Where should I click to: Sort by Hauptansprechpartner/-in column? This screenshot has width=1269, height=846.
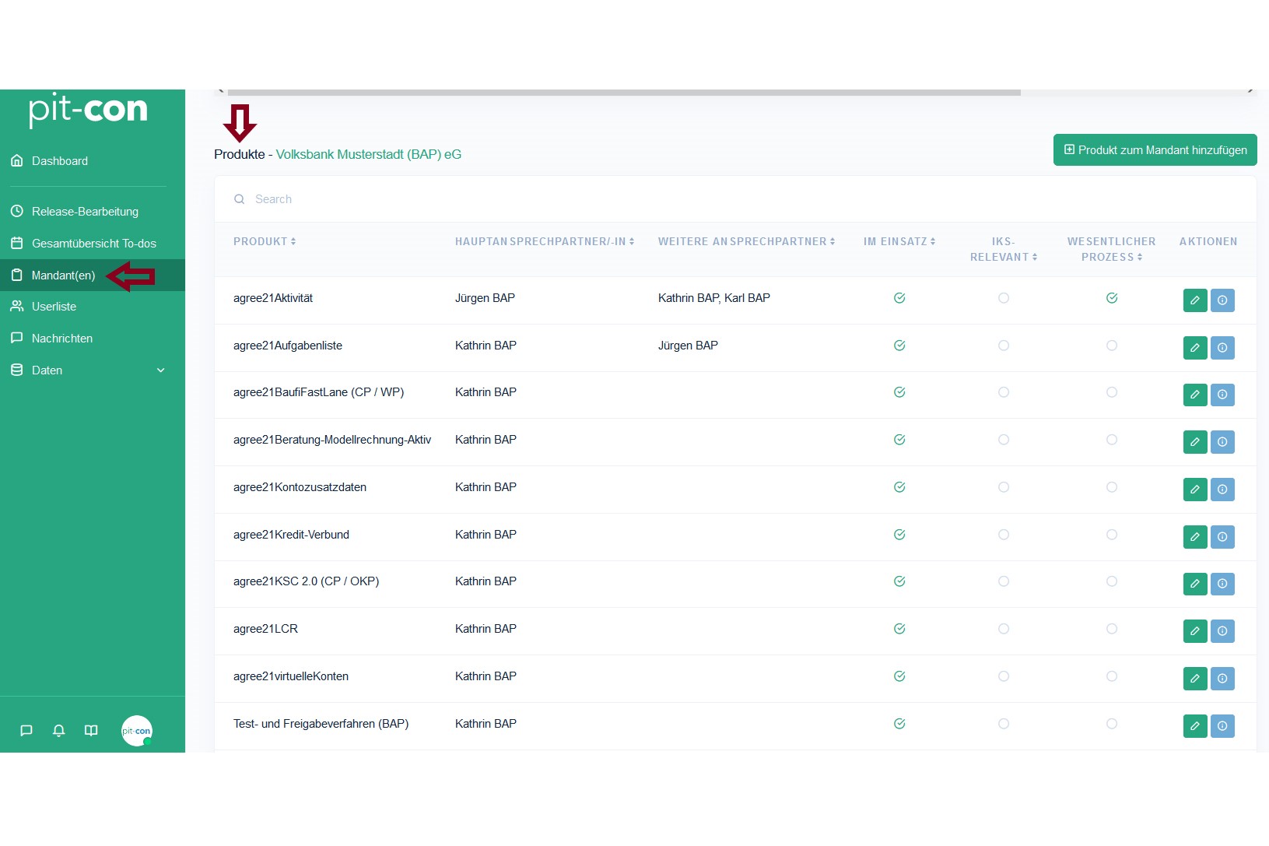[545, 242]
